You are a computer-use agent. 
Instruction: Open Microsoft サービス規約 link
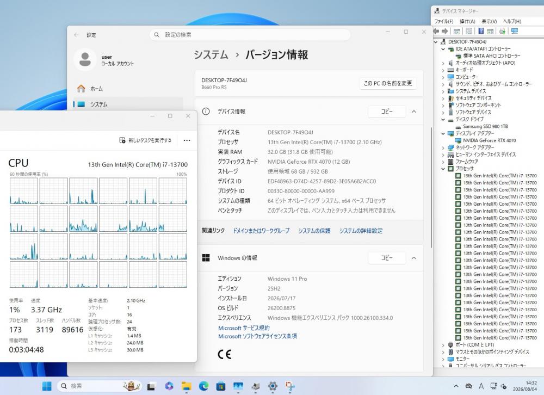(244, 328)
